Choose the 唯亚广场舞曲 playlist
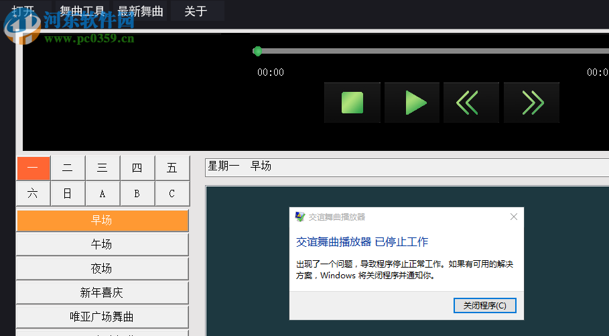Viewport: 609px width, 336px height. point(102,317)
